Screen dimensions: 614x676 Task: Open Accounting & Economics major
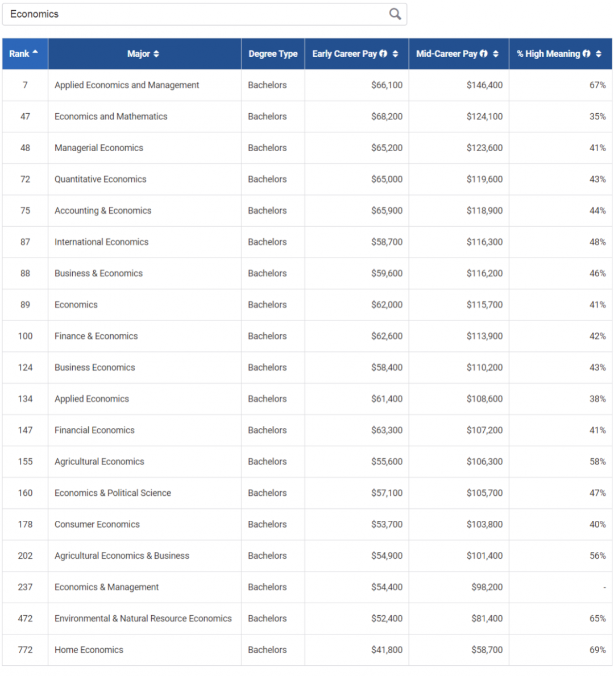tap(103, 210)
